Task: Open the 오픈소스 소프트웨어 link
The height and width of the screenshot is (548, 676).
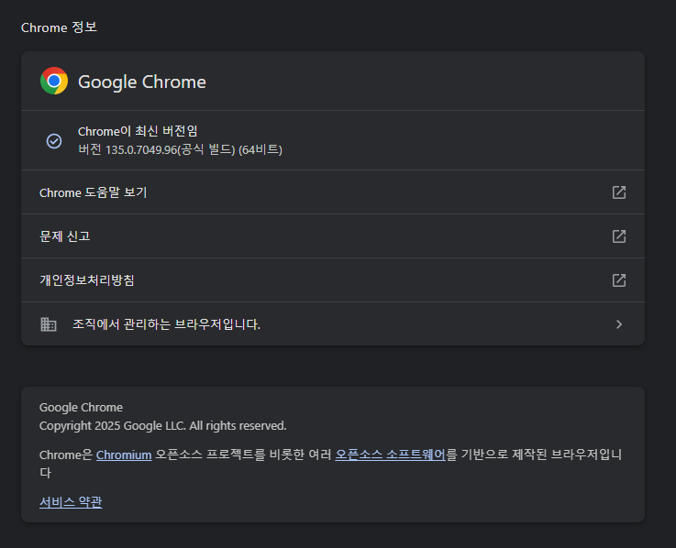Action: 390,455
